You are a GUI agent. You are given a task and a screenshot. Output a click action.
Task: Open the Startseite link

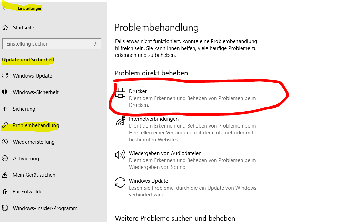(24, 28)
